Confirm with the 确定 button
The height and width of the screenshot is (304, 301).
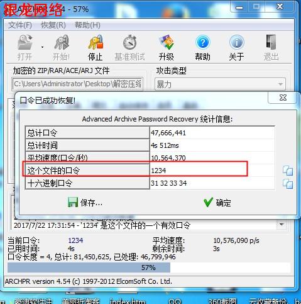(217, 203)
